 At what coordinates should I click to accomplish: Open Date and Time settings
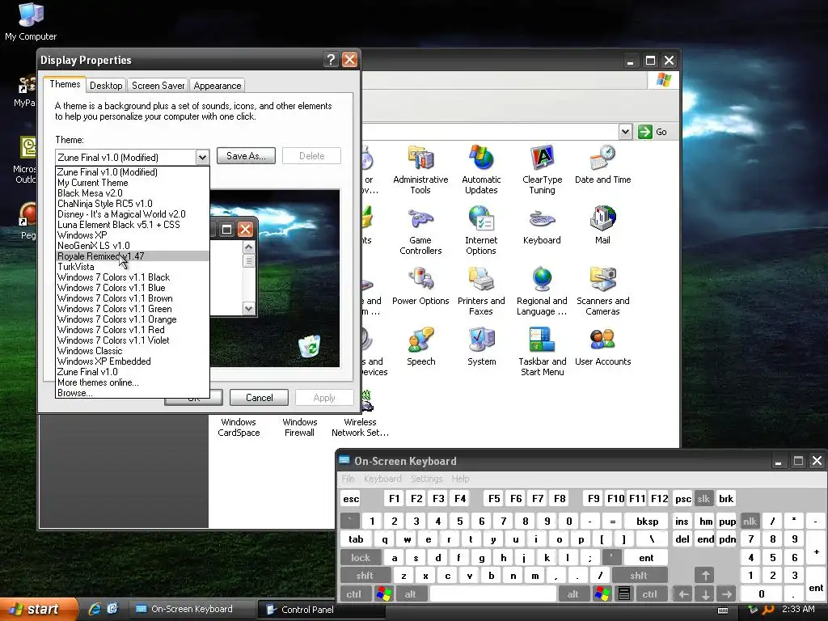pos(602,165)
